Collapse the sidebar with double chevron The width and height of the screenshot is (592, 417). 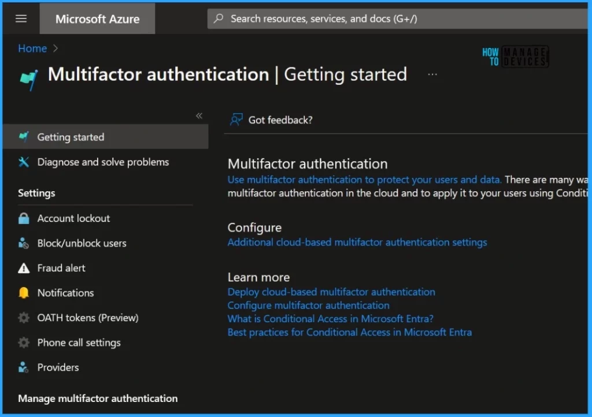(x=199, y=116)
